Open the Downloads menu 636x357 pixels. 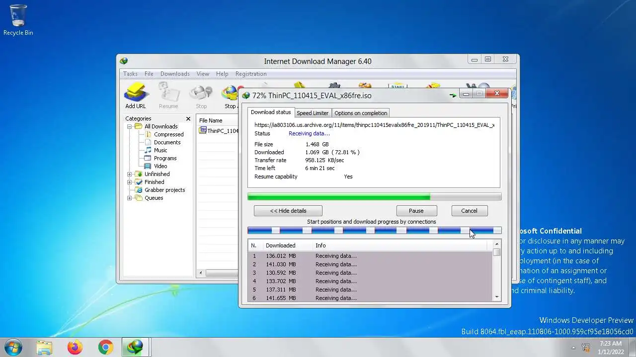[175, 74]
